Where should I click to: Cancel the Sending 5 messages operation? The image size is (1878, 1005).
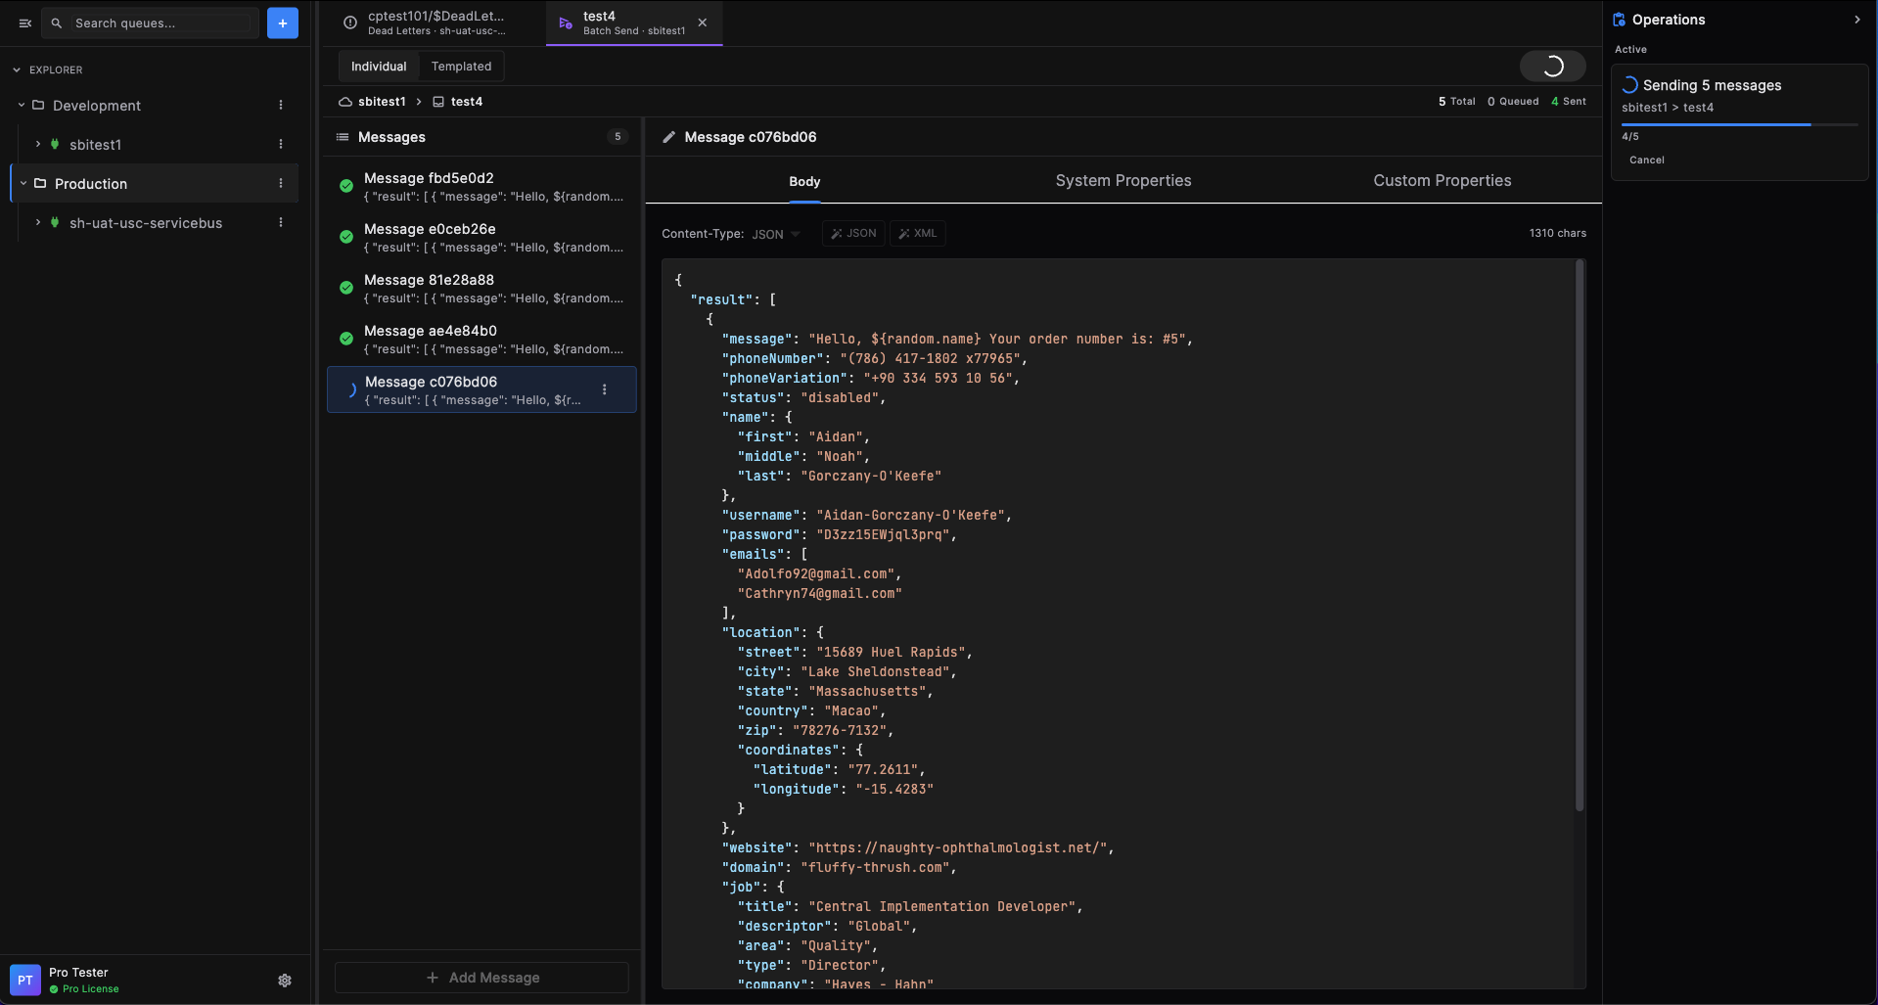tap(1646, 160)
